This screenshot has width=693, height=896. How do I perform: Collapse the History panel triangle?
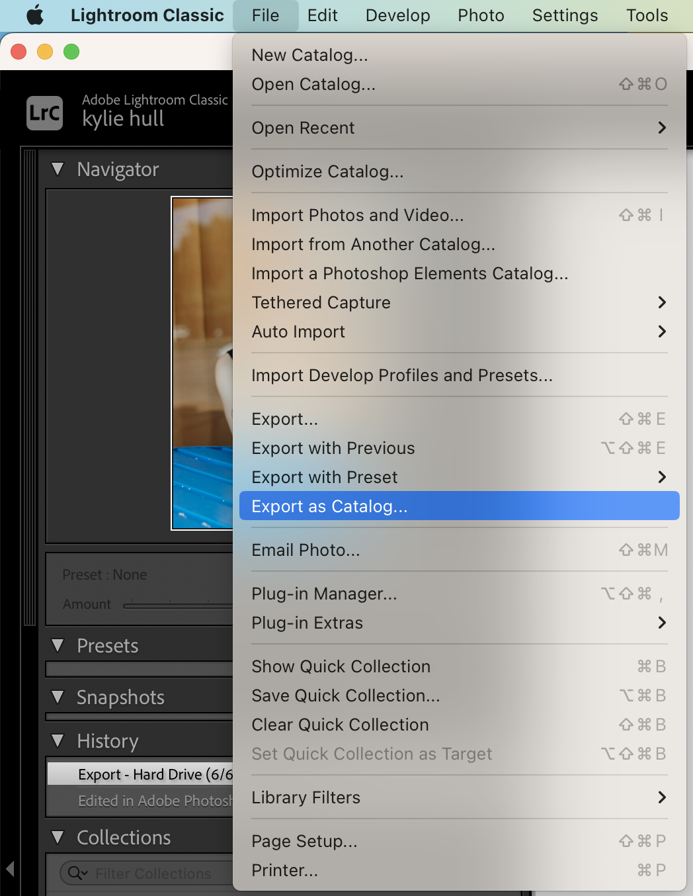point(58,740)
